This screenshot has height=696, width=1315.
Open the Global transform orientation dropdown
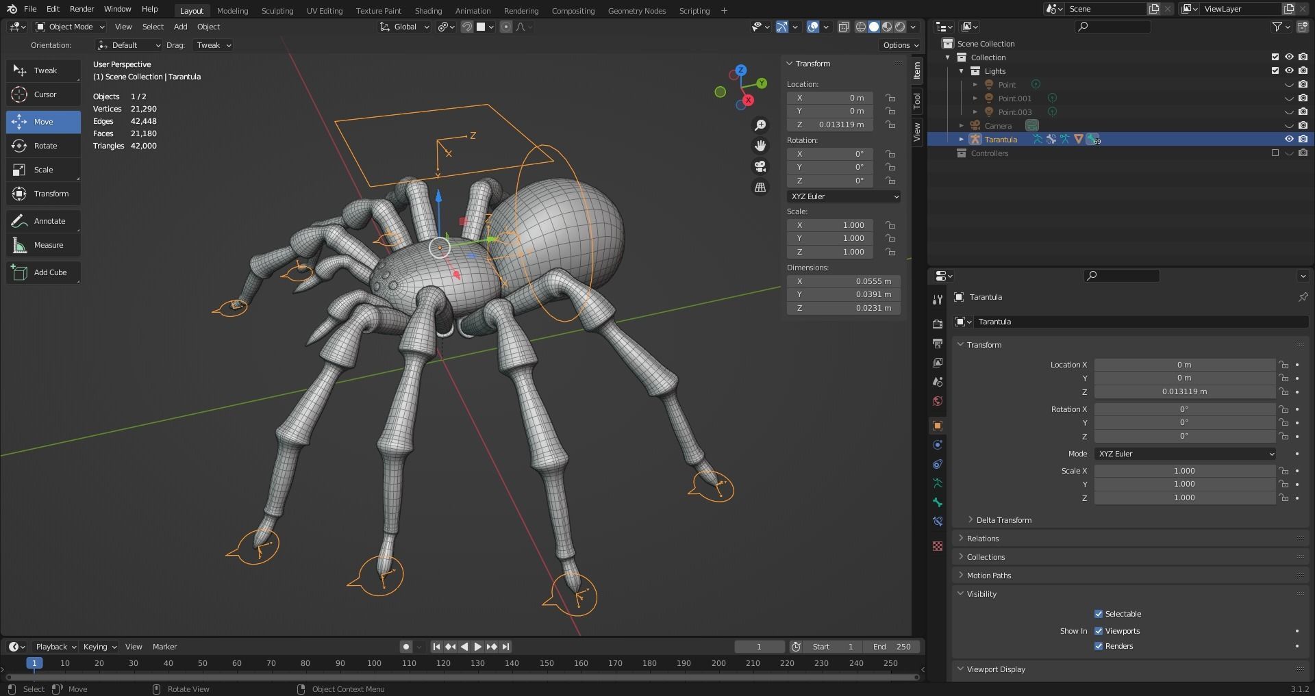click(404, 27)
